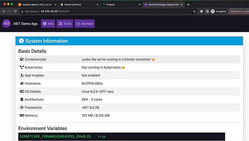Click the Not running in Kubernetes text

103,67
